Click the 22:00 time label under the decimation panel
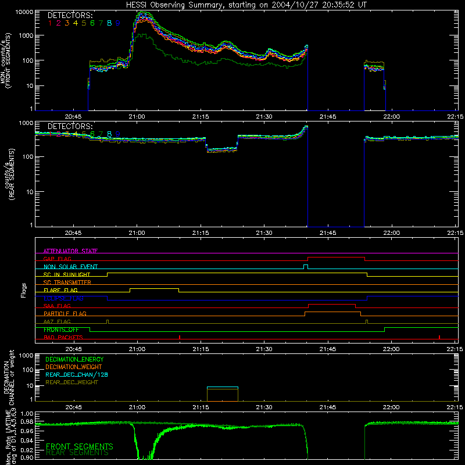The width and height of the screenshot is (465, 465). (x=391, y=407)
